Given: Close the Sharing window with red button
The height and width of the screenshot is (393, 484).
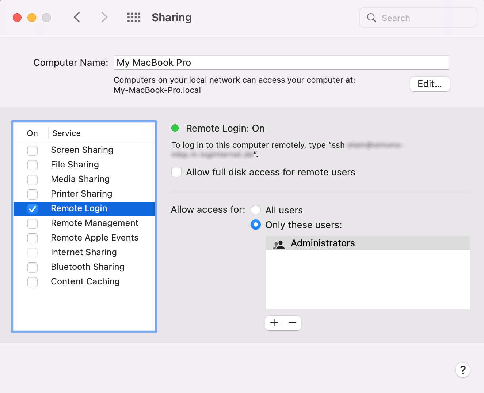Looking at the screenshot, I should tap(17, 18).
